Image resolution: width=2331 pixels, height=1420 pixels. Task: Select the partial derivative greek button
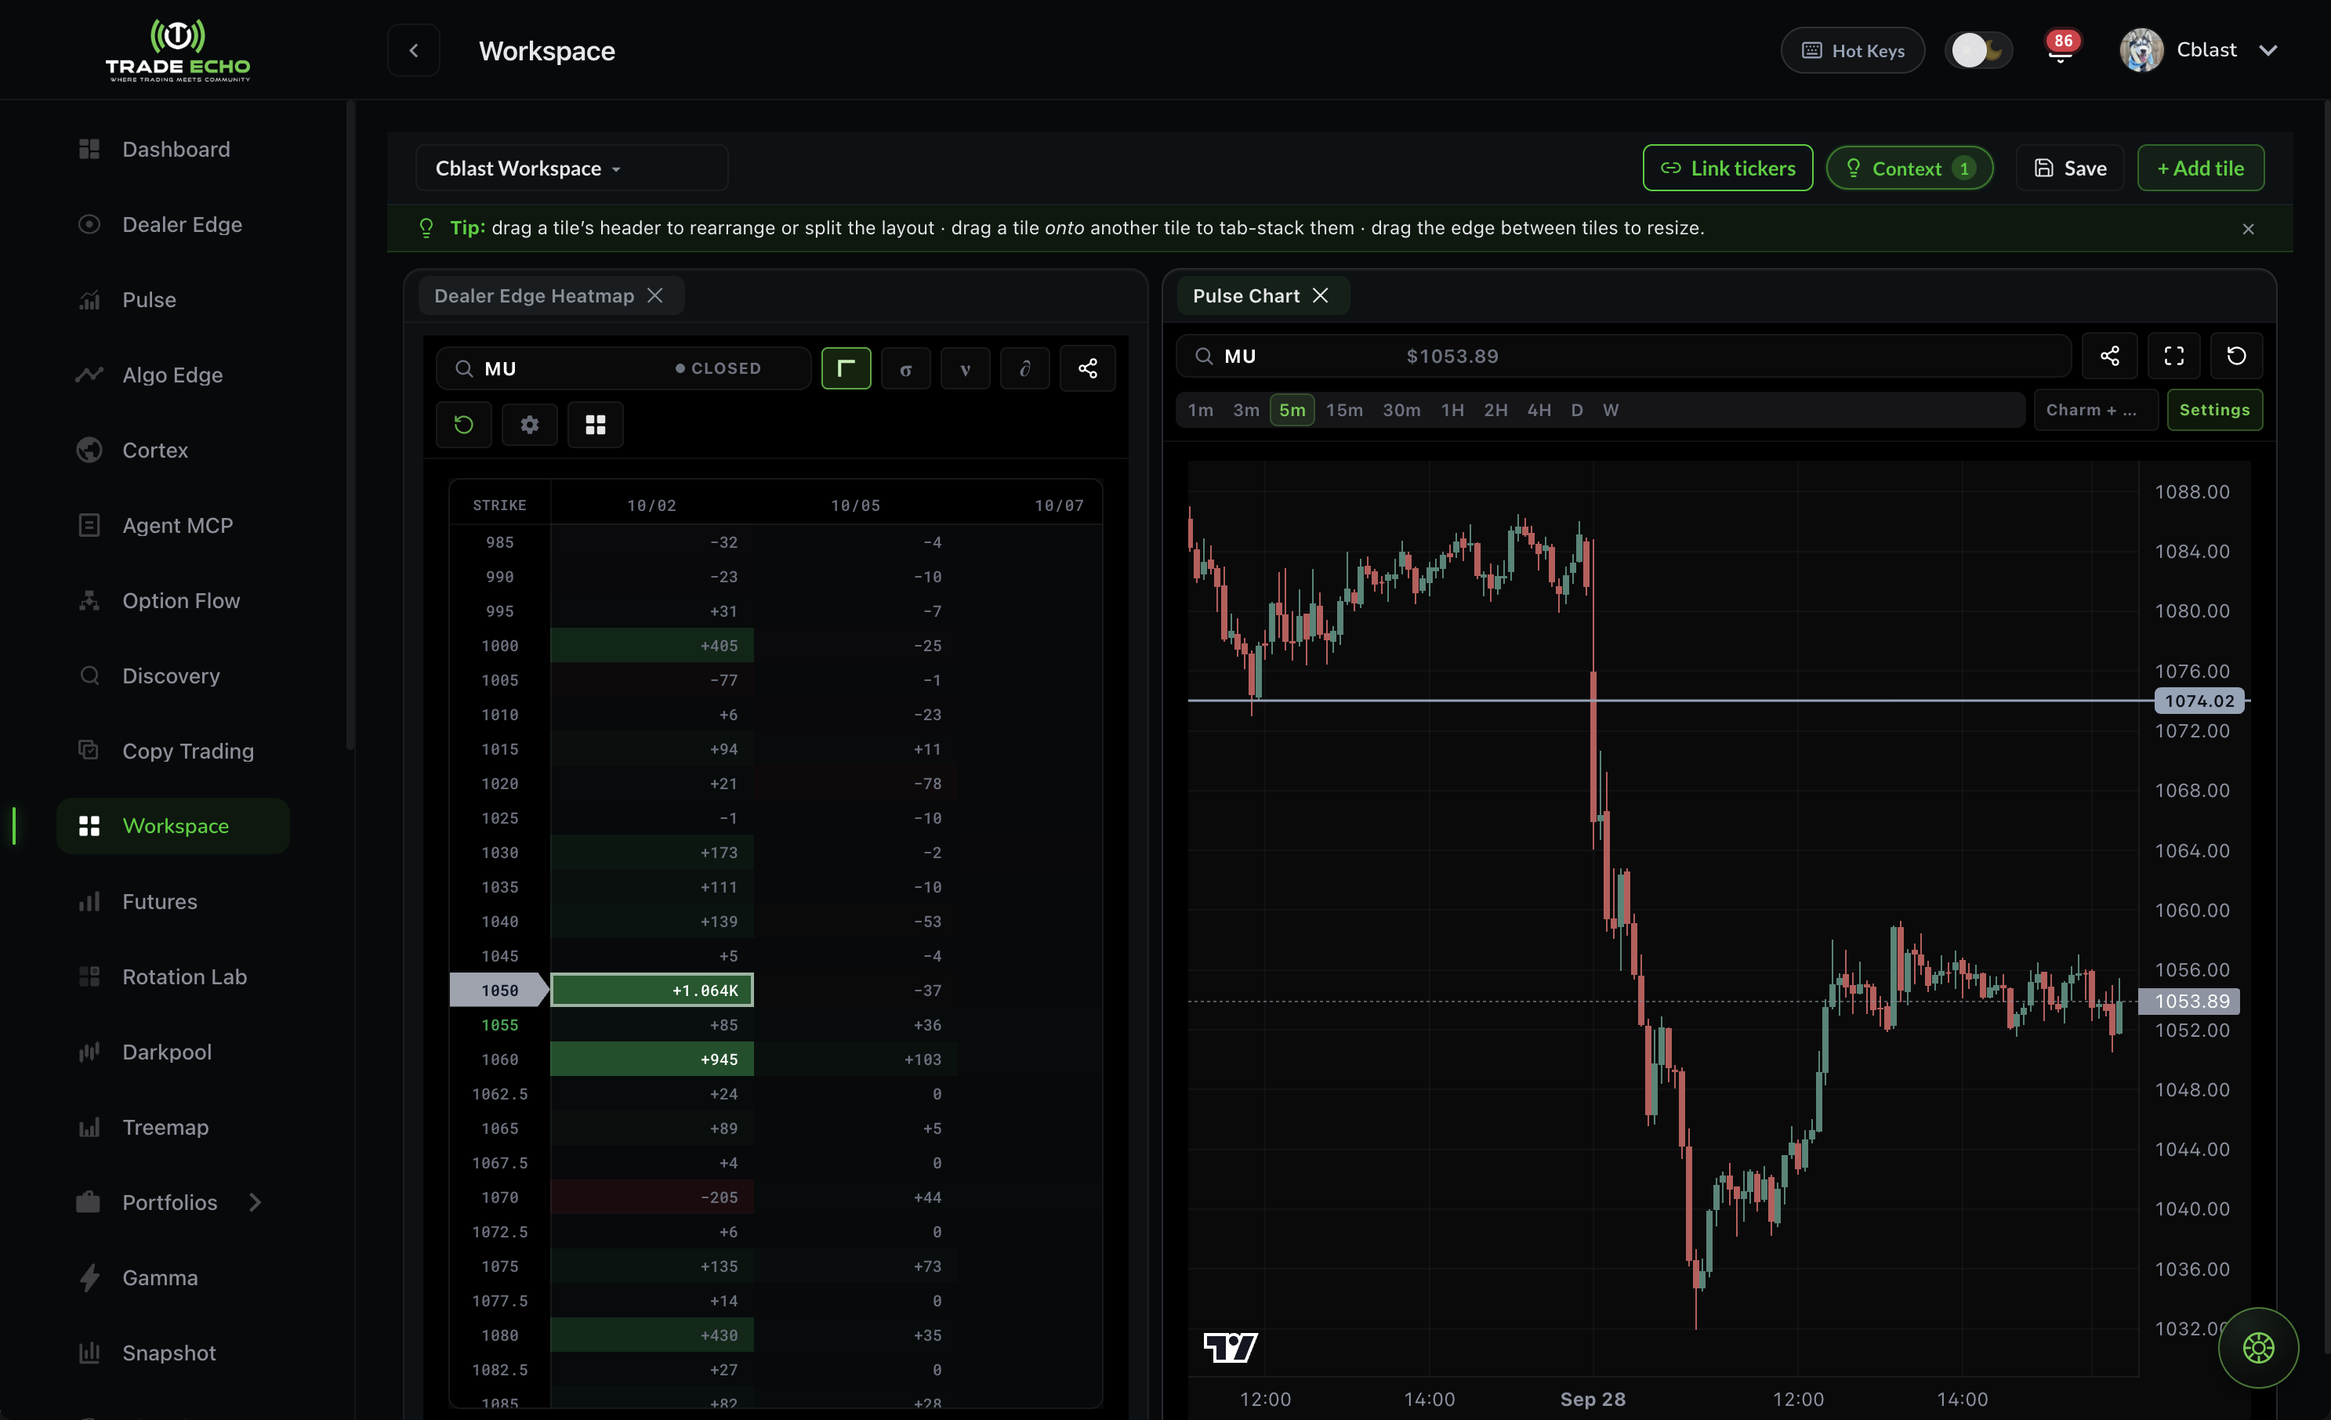pos(1024,368)
